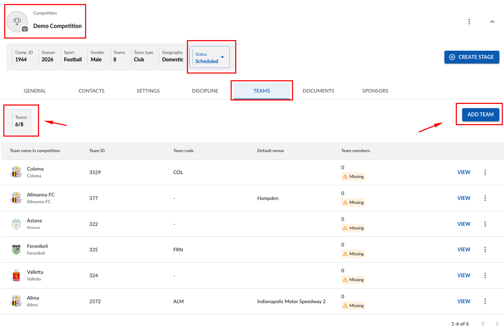
Task: Click the 1-6 of 6 pagination text
Action: point(460,324)
